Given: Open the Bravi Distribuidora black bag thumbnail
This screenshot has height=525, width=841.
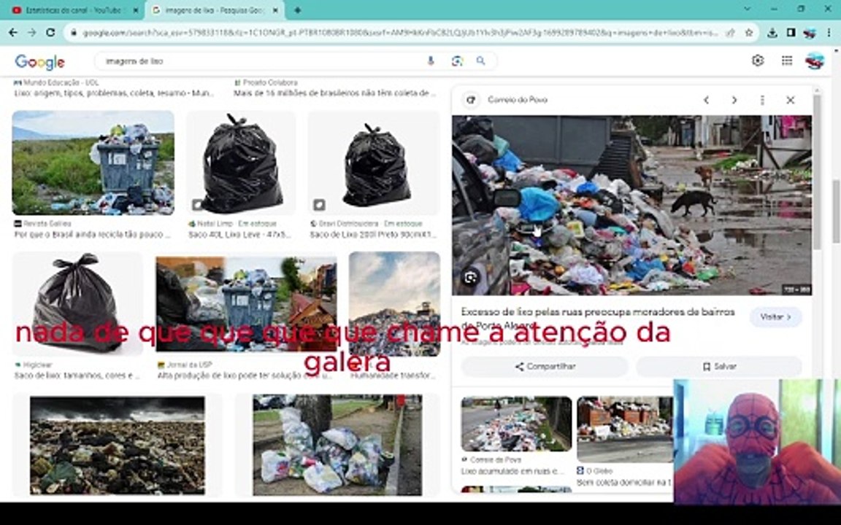Looking at the screenshot, I should pos(373,163).
